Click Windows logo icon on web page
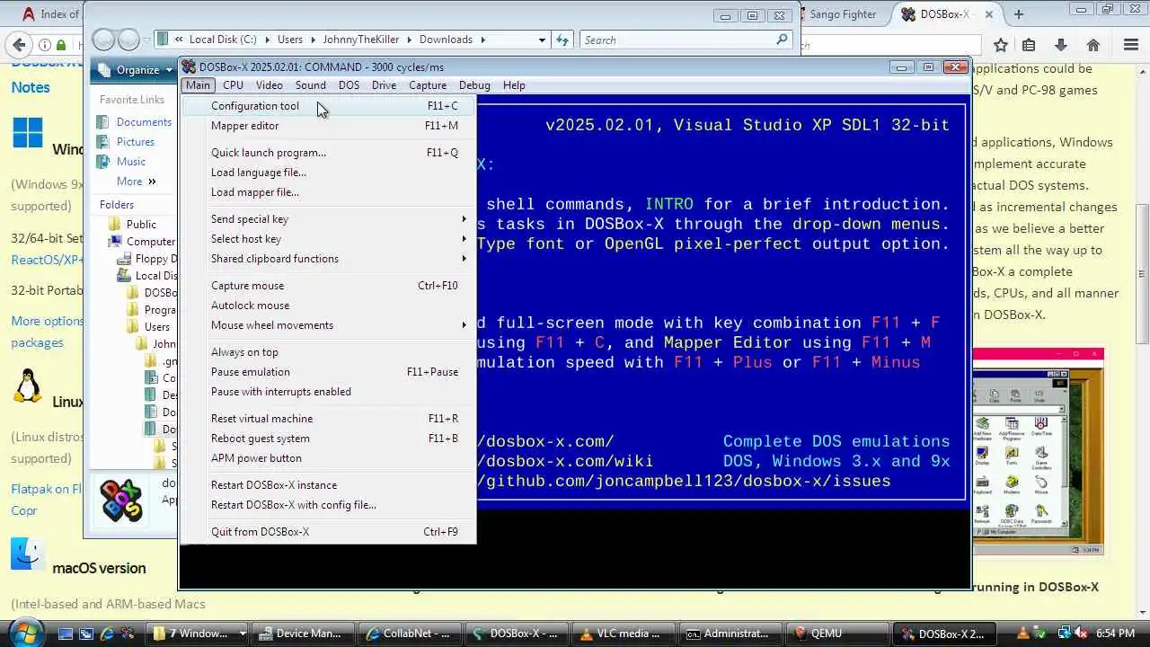Image resolution: width=1150 pixels, height=647 pixels. (x=28, y=132)
